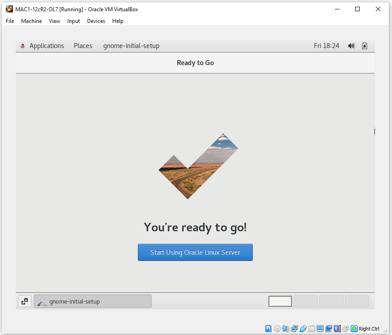Viewport: 392px width, 335px height.
Task: Maximize the VirtualBox window
Action: pyautogui.click(x=357, y=9)
